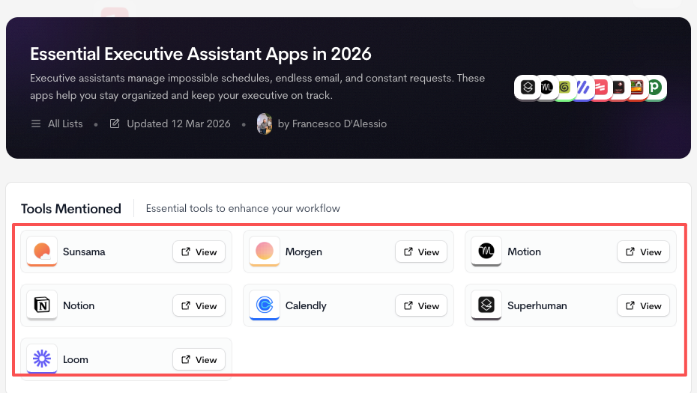
Task: Click the All Lists hamburger icon
Action: pyautogui.click(x=36, y=124)
